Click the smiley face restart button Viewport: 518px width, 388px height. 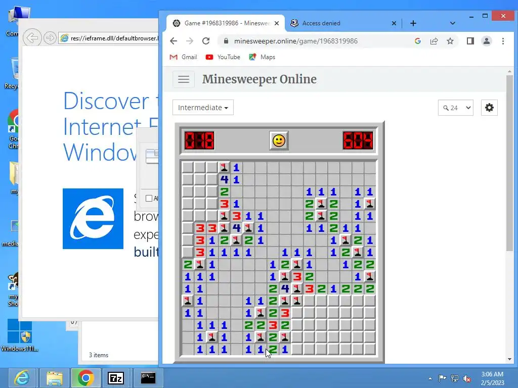point(279,141)
